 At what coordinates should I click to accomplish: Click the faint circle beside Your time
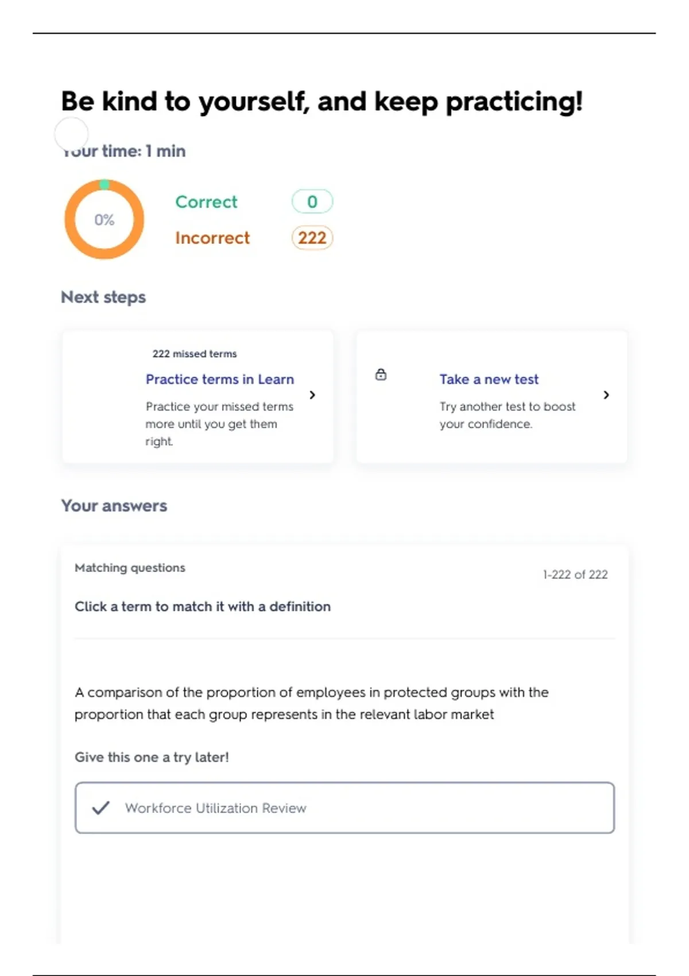tap(71, 134)
